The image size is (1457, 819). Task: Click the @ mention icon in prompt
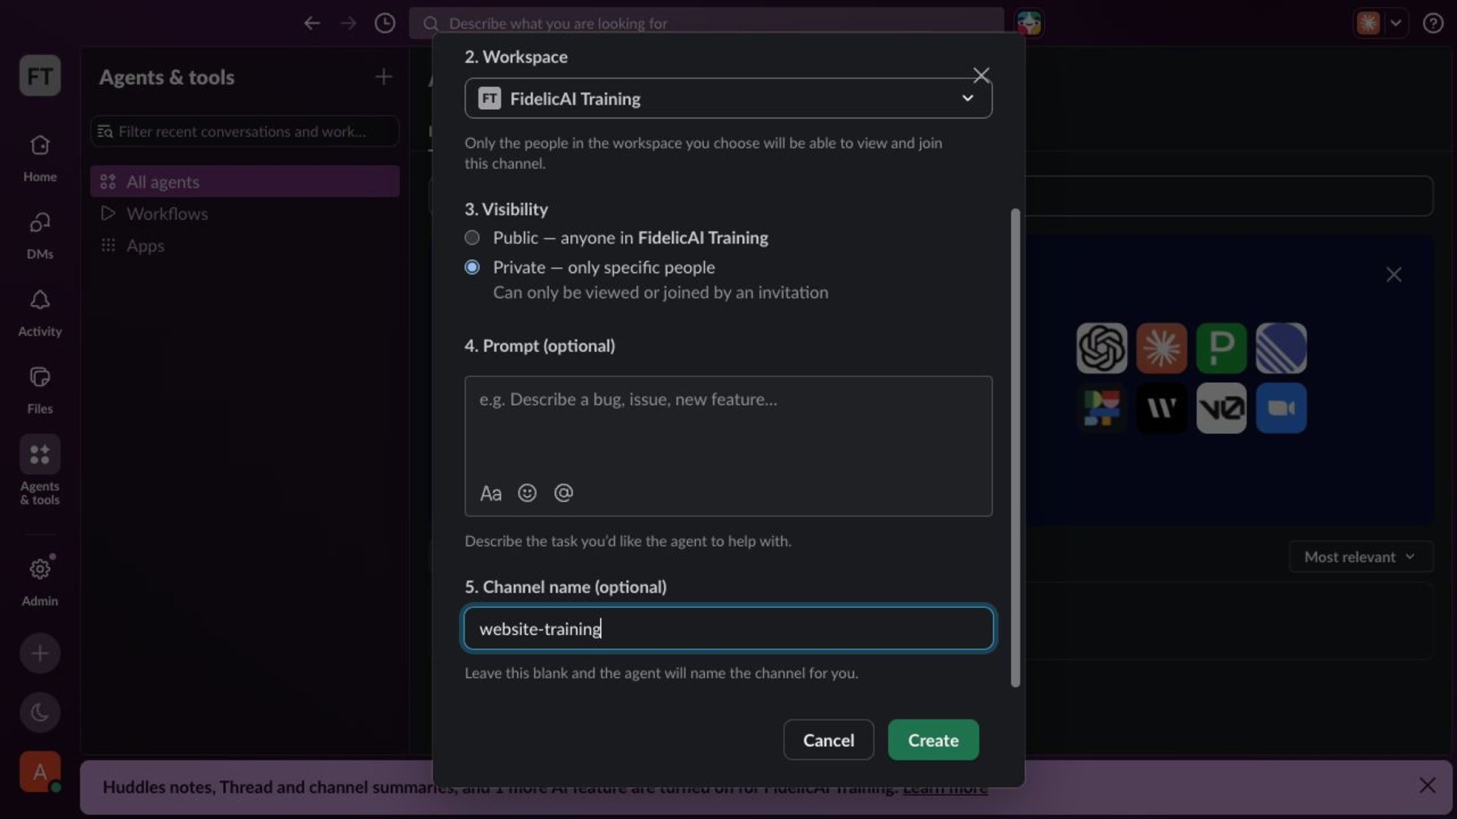pyautogui.click(x=563, y=493)
